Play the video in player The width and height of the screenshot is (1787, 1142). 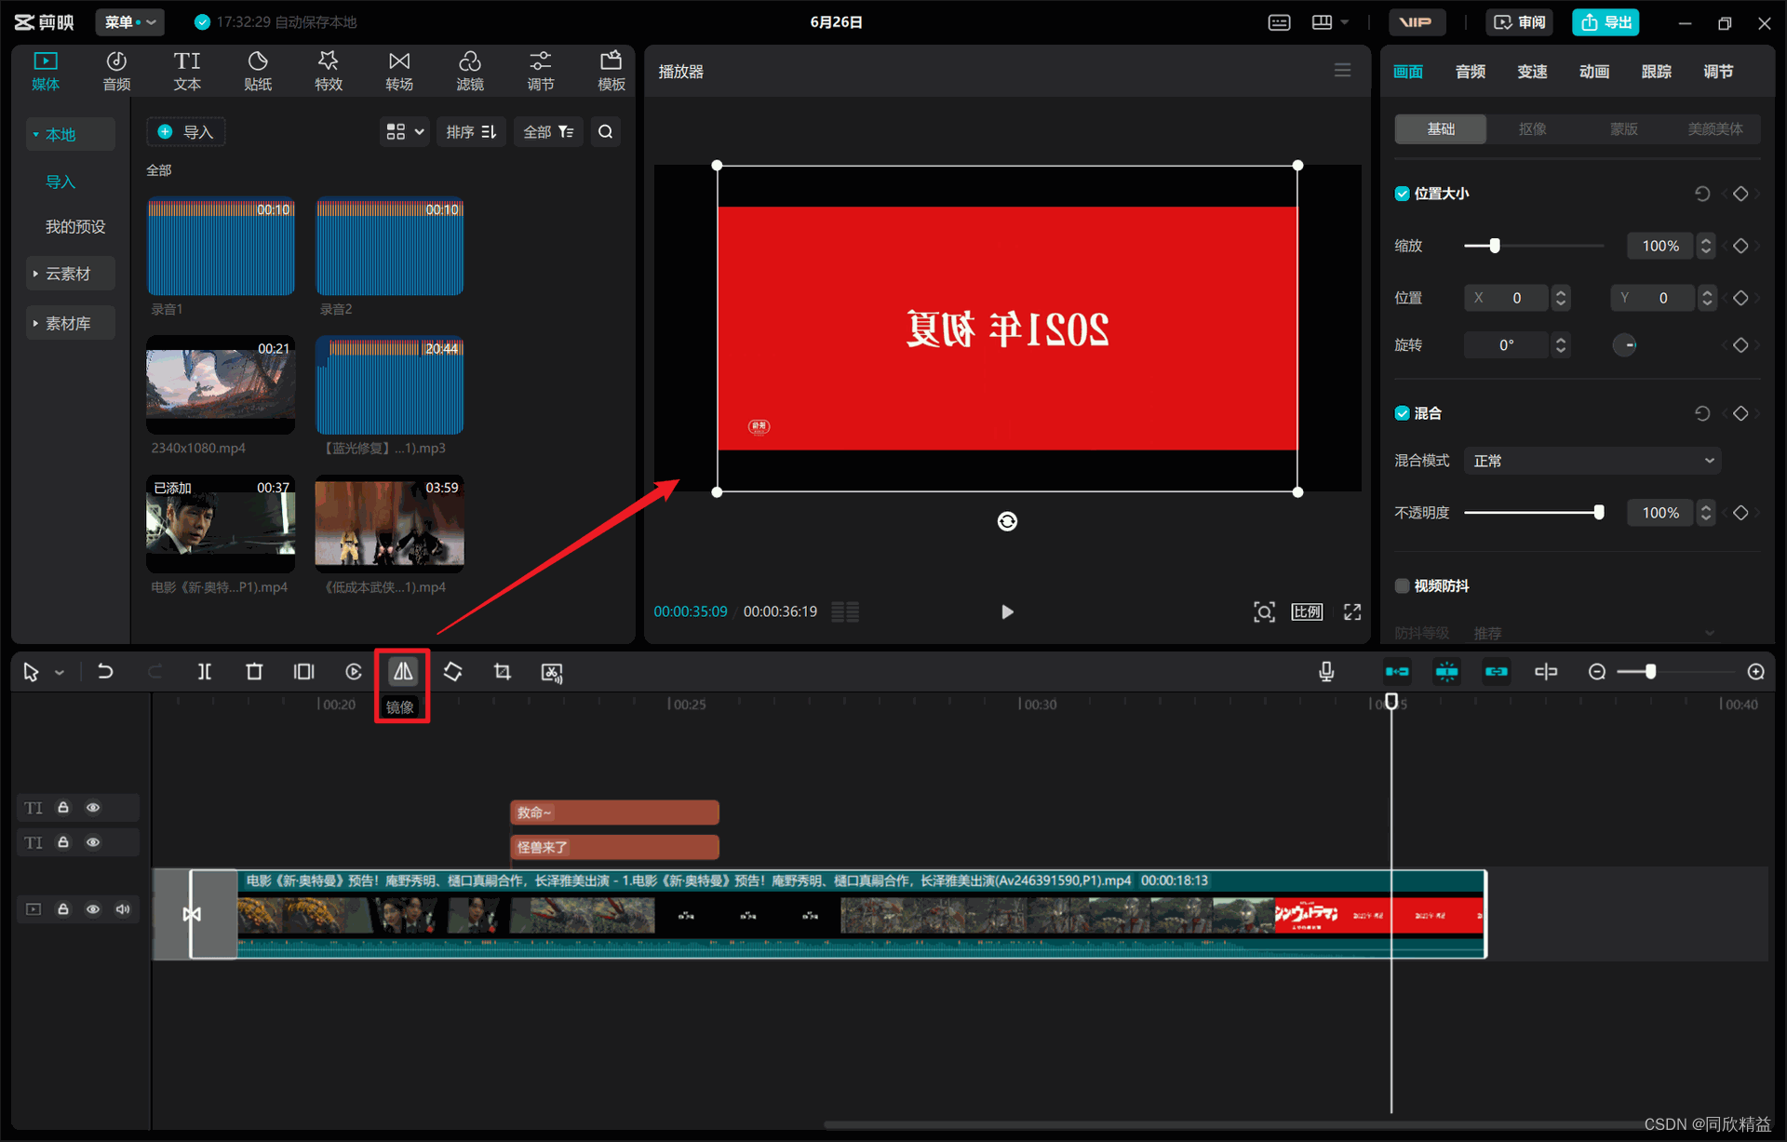click(1007, 611)
